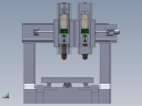Select the T-slot worktable in the model
The height and width of the screenshot is (106, 142).
click(67, 80)
